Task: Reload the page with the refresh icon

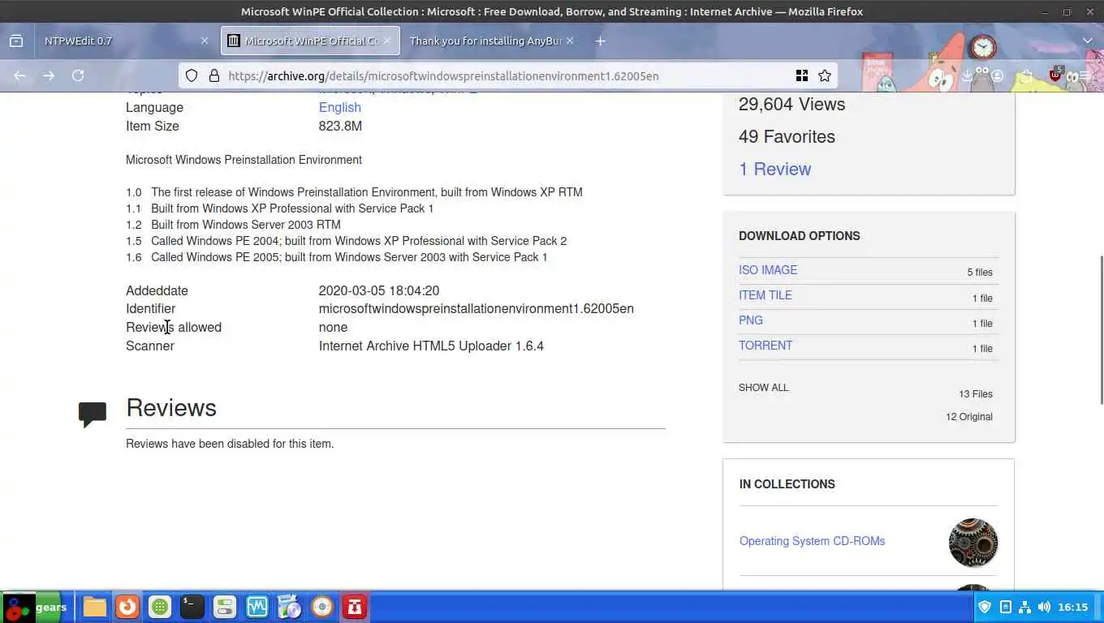Action: click(78, 75)
